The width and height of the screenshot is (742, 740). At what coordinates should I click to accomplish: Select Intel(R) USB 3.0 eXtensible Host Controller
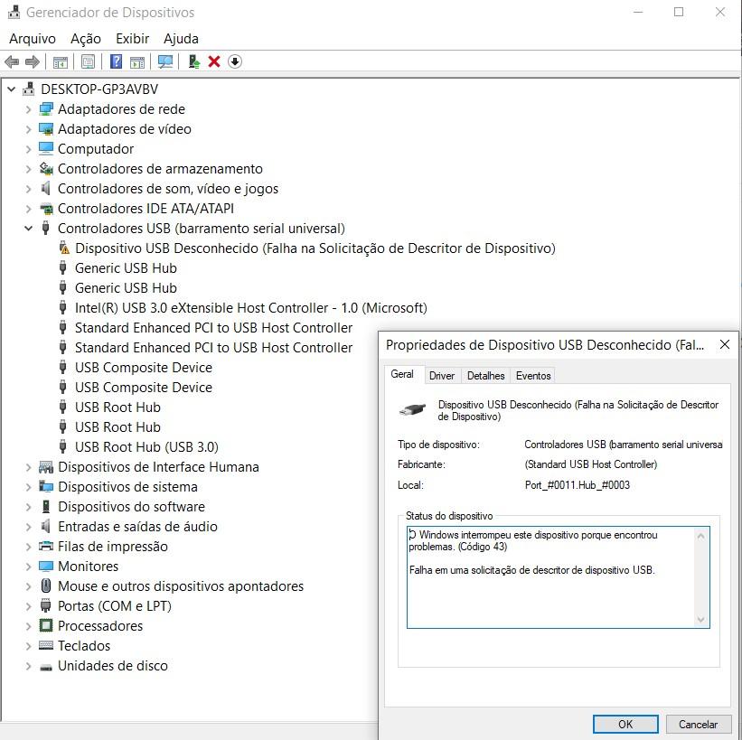pyautogui.click(x=251, y=308)
